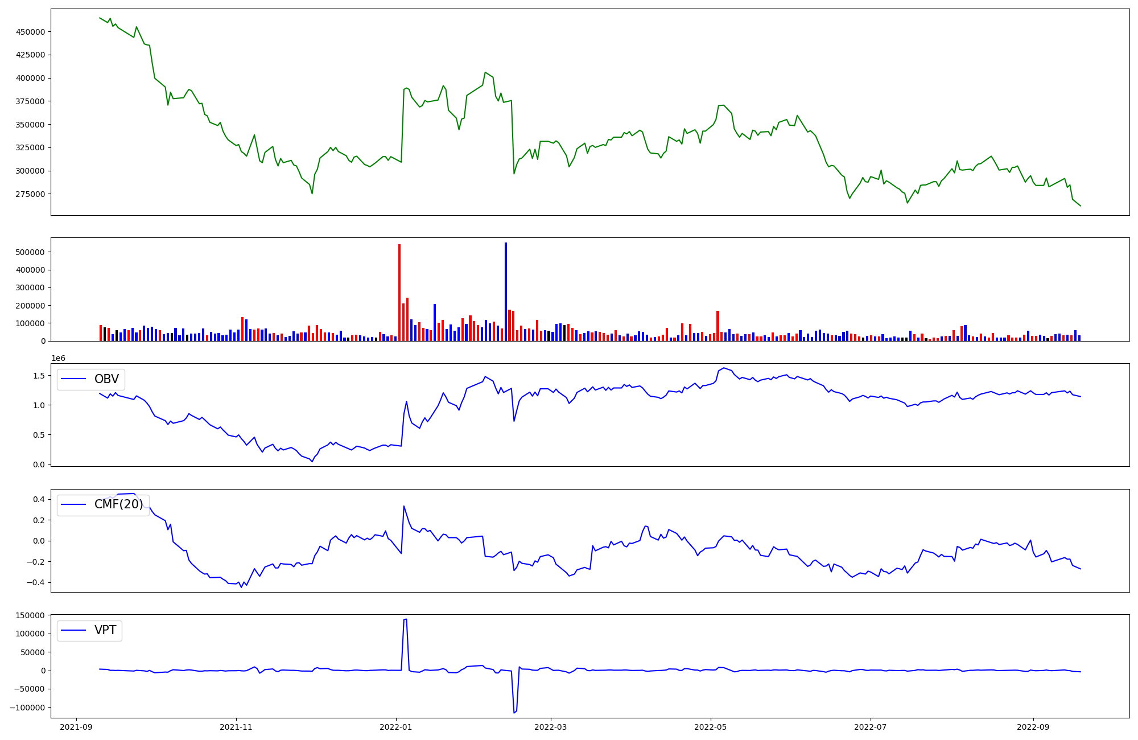Click the 450000 price axis label
The image size is (1138, 740).
point(30,32)
